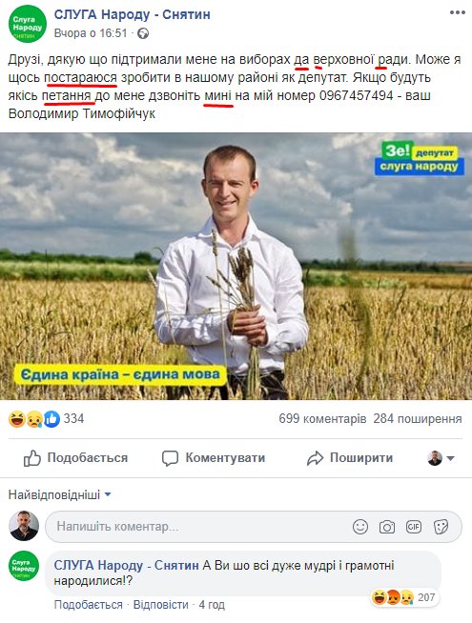Open the comment's 207 reactions badge
The image size is (472, 623).
405,597
